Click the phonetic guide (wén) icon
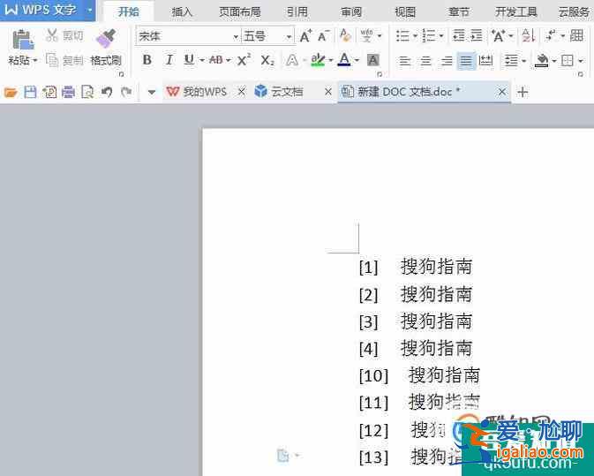This screenshot has height=476, width=594. [x=366, y=35]
